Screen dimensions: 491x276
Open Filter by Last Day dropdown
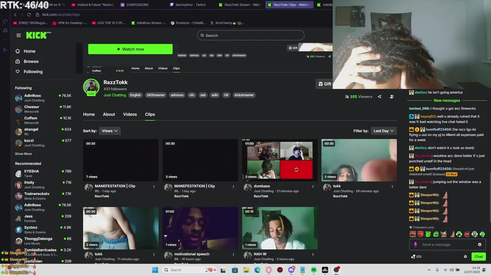[384, 131]
